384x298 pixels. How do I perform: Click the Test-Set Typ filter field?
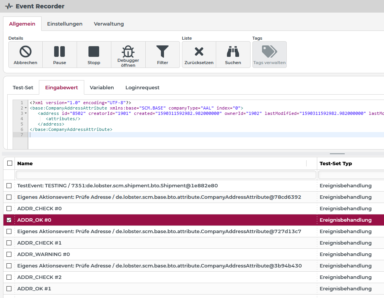[x=351, y=175]
